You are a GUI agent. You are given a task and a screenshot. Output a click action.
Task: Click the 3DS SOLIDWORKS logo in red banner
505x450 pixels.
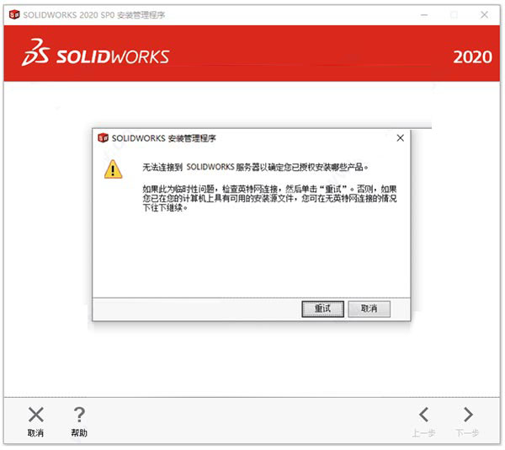coord(95,53)
